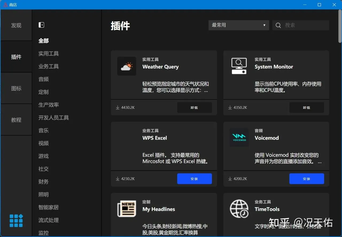Select the 社交 category
Viewport: 342px width, 237px height.
44,169
